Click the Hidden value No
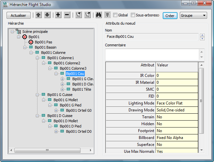214x162 pixels. (177, 124)
